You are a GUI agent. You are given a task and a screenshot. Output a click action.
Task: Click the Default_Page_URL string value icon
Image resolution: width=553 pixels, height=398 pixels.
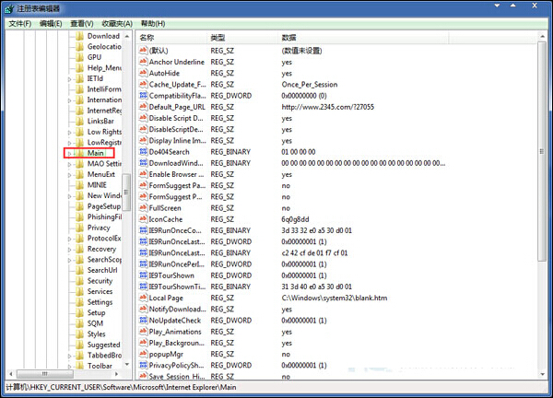tap(143, 107)
